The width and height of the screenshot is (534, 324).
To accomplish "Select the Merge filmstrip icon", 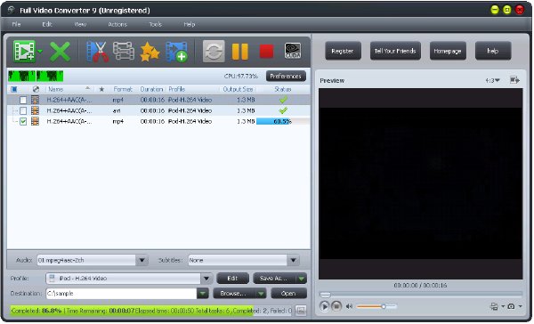I will point(124,51).
